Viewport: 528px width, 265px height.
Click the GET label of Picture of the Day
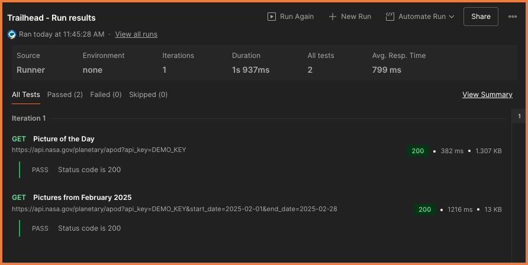point(19,139)
